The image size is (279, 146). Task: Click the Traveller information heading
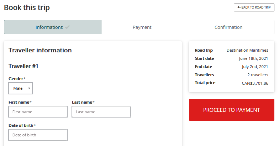(40, 50)
